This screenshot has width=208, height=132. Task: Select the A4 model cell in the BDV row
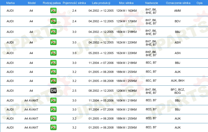tap(31, 21)
